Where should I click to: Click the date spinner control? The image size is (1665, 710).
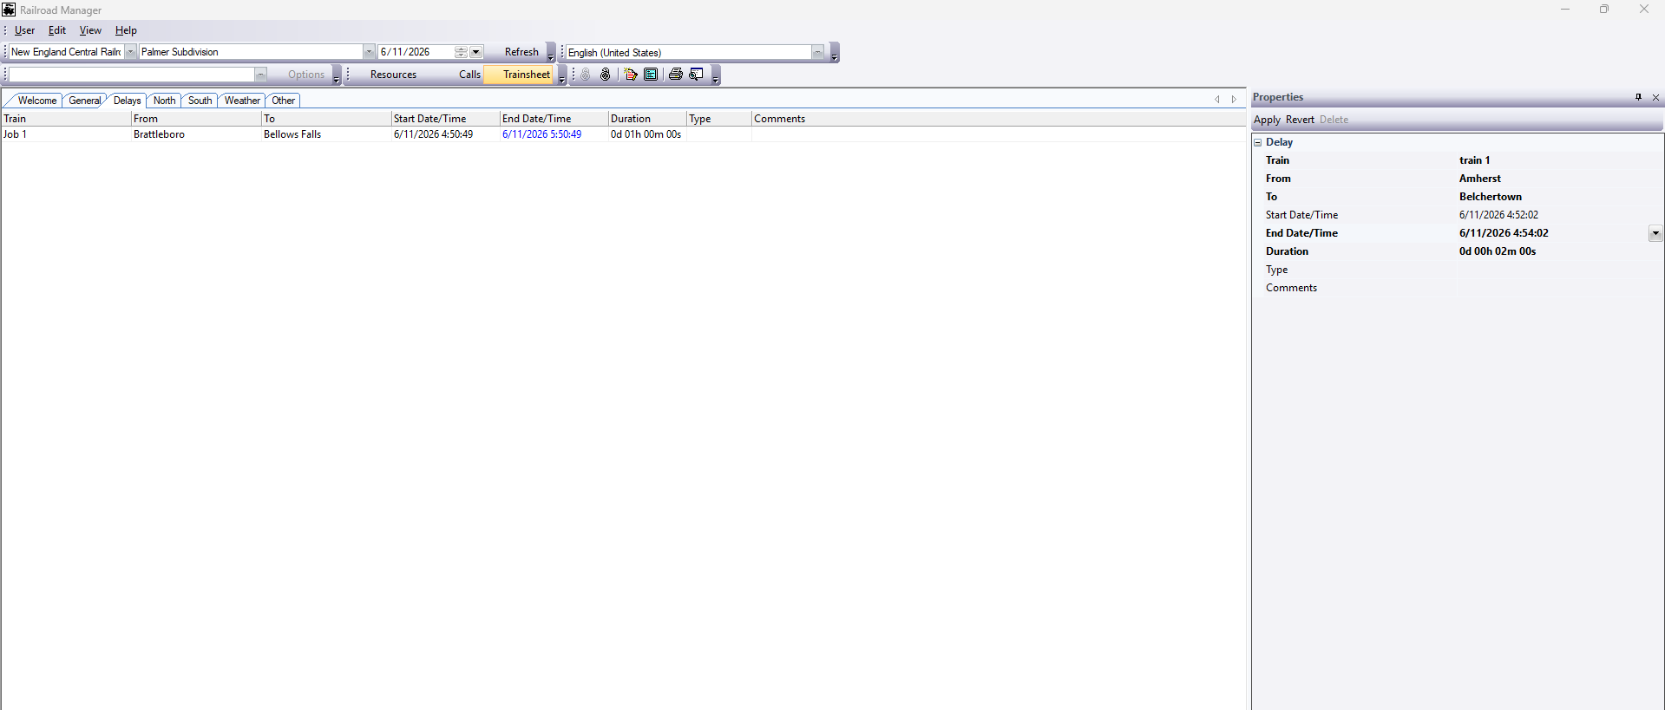pyautogui.click(x=461, y=52)
